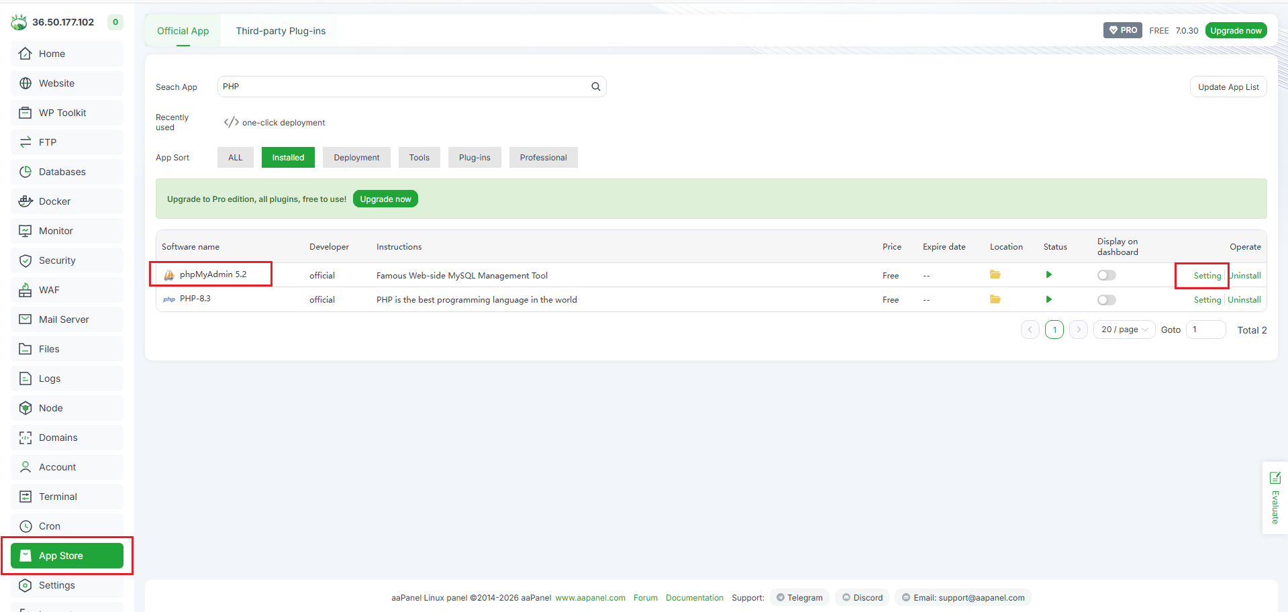Switch to Third-party Plug-ins tab
The image size is (1288, 612).
[281, 31]
